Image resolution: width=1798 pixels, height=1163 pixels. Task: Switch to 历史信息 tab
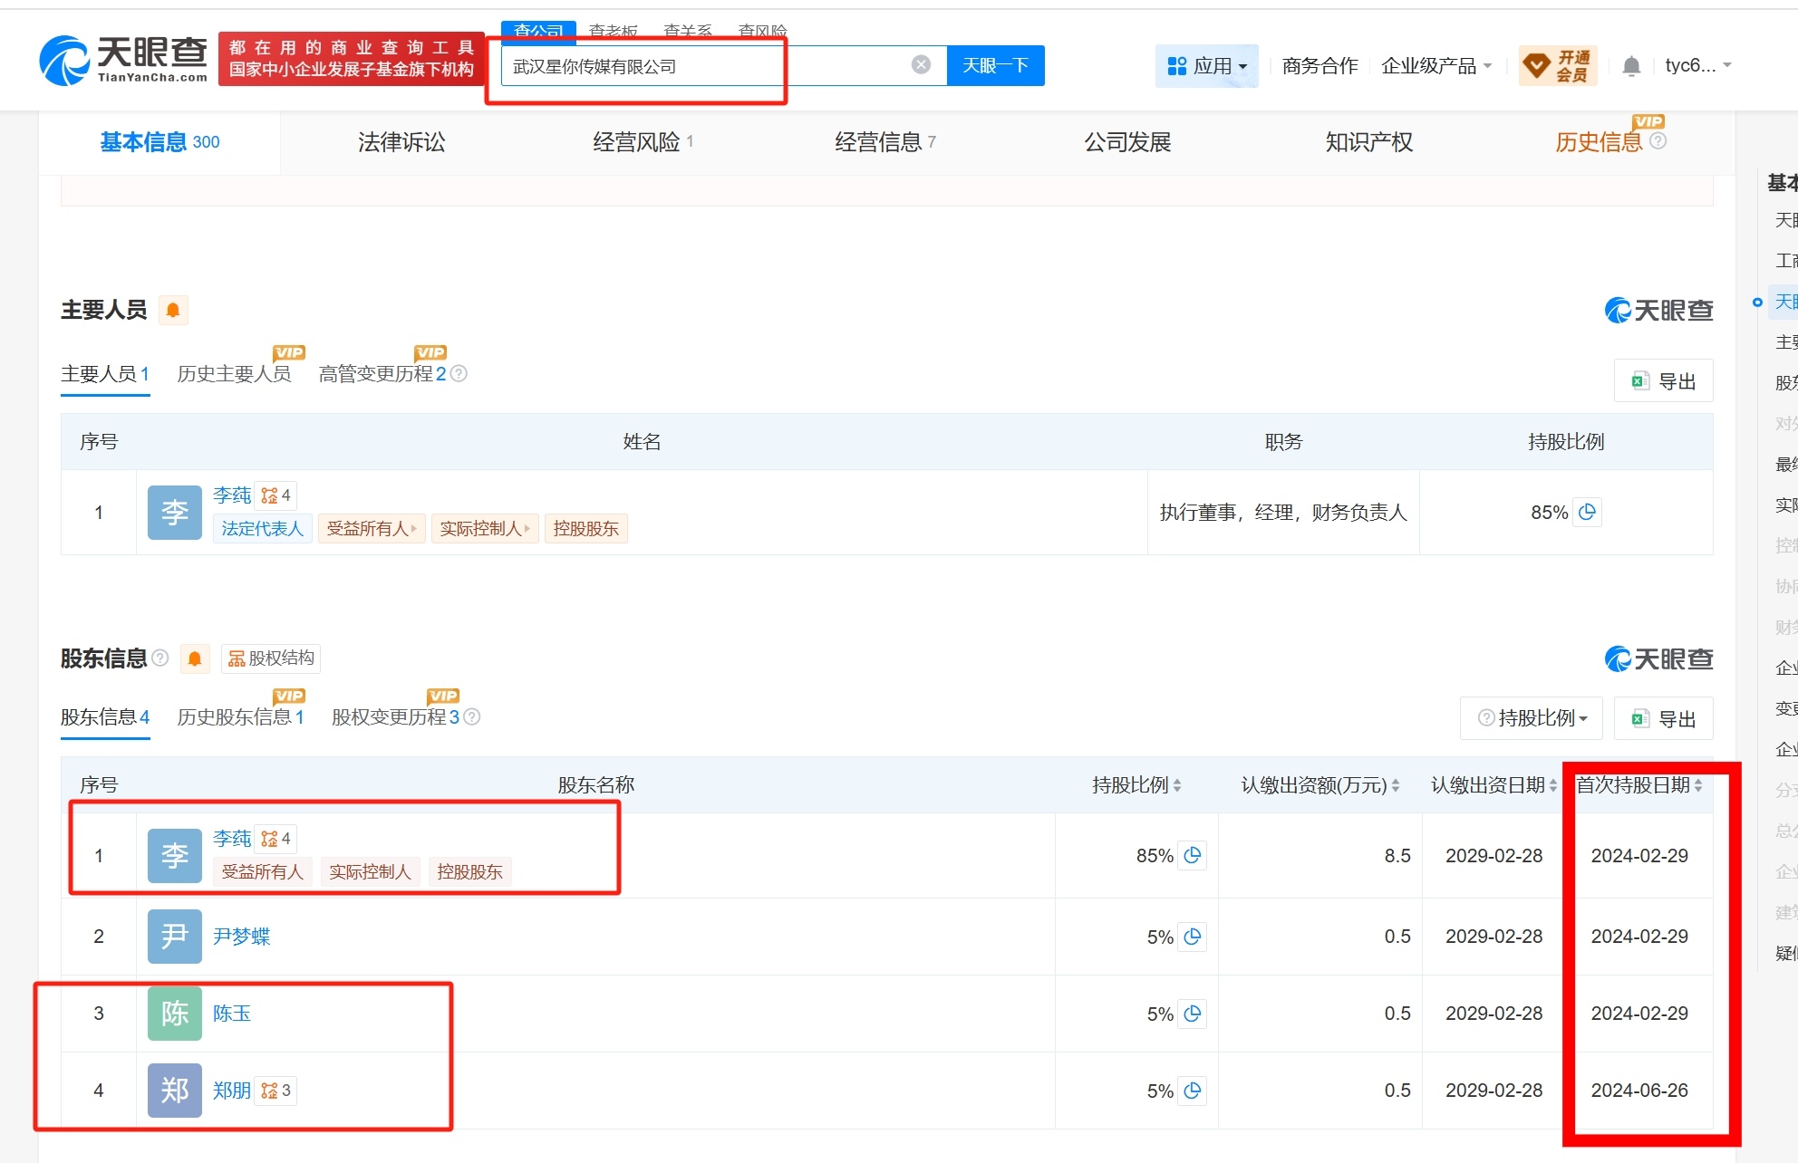(1599, 142)
